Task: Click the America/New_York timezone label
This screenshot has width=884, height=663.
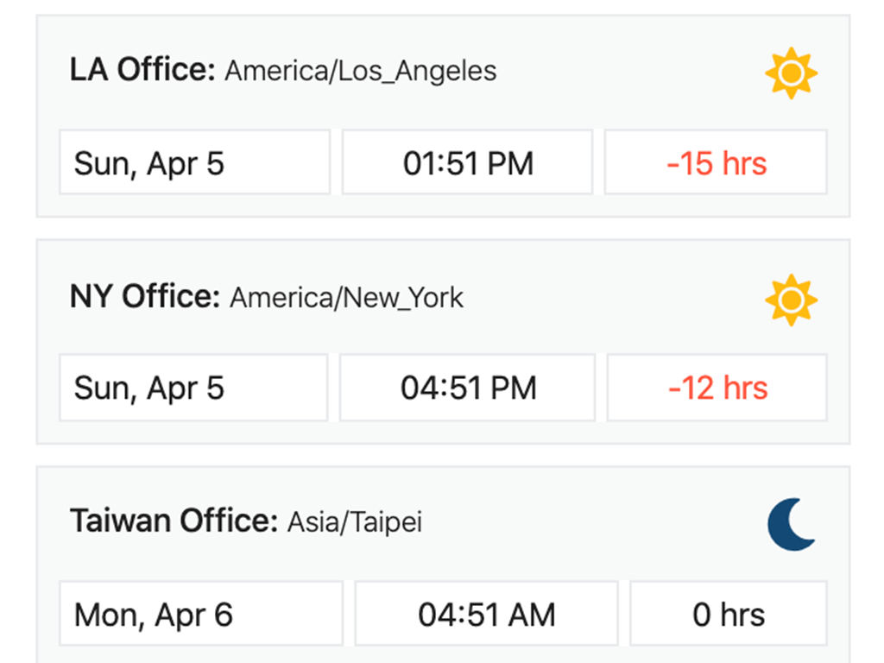Action: [x=346, y=298]
